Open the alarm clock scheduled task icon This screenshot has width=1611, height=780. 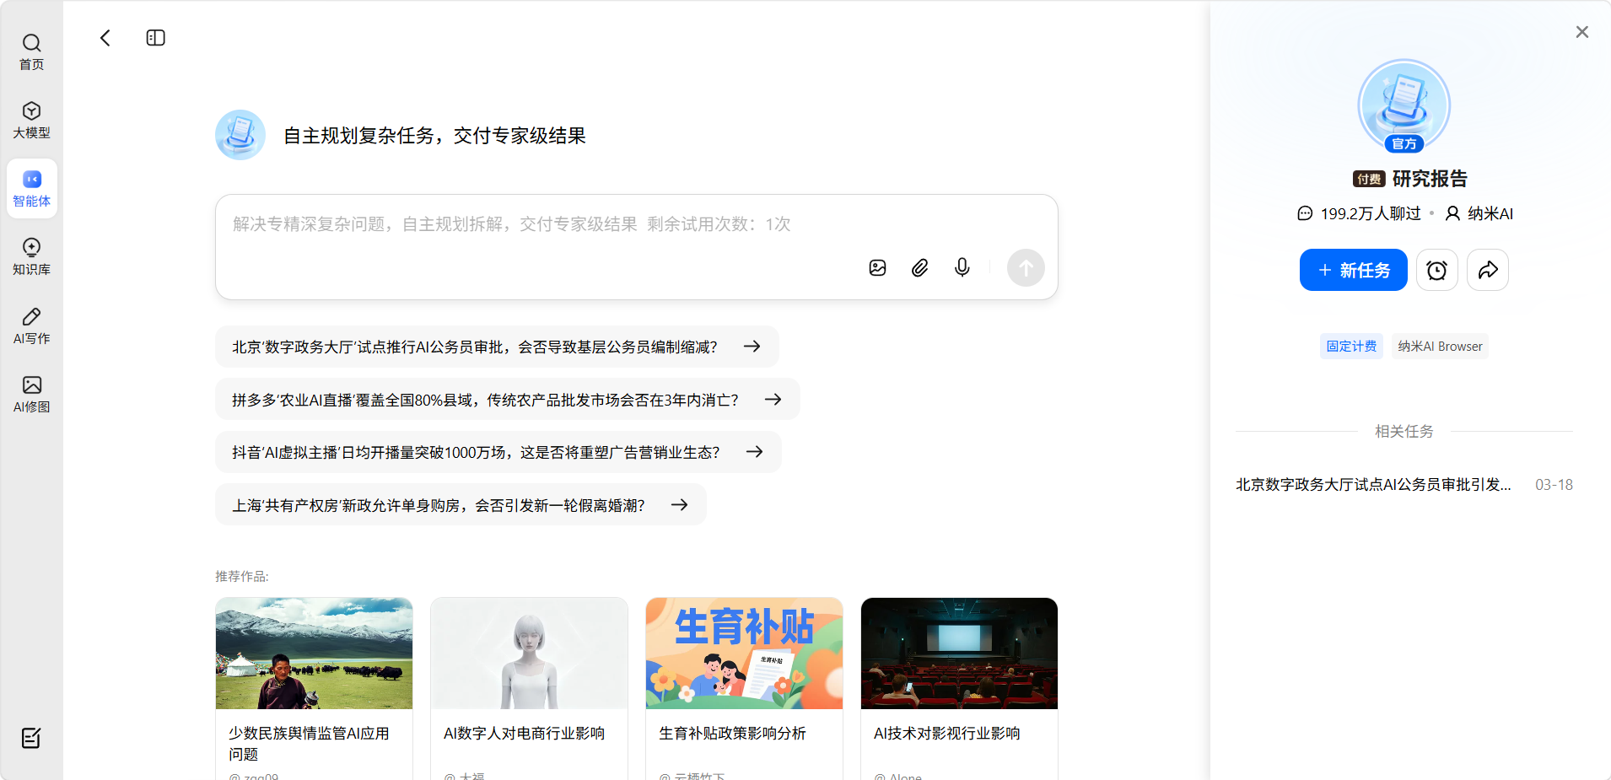point(1436,270)
